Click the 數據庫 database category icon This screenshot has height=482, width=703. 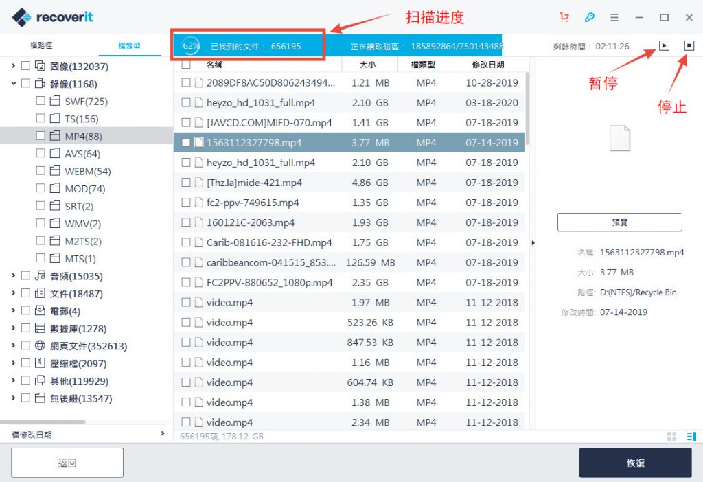tap(40, 328)
